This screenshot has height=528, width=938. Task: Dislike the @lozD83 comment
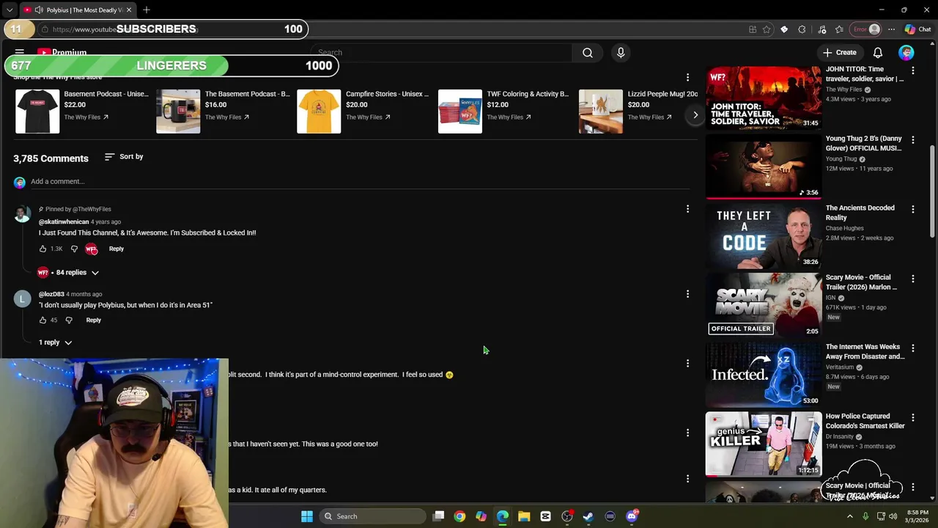coord(69,320)
